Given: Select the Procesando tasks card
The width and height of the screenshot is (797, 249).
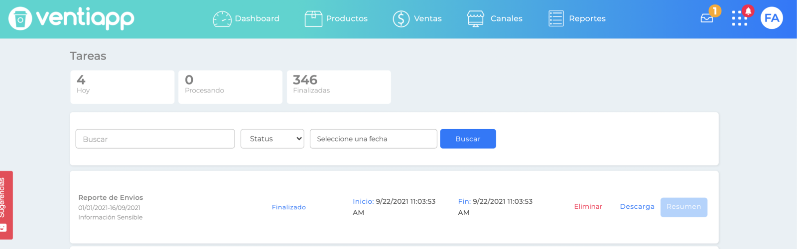Looking at the screenshot, I should point(231,87).
